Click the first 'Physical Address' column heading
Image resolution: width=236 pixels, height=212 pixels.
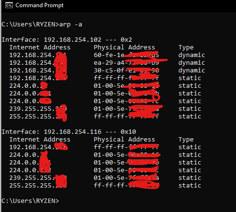[x=124, y=47]
